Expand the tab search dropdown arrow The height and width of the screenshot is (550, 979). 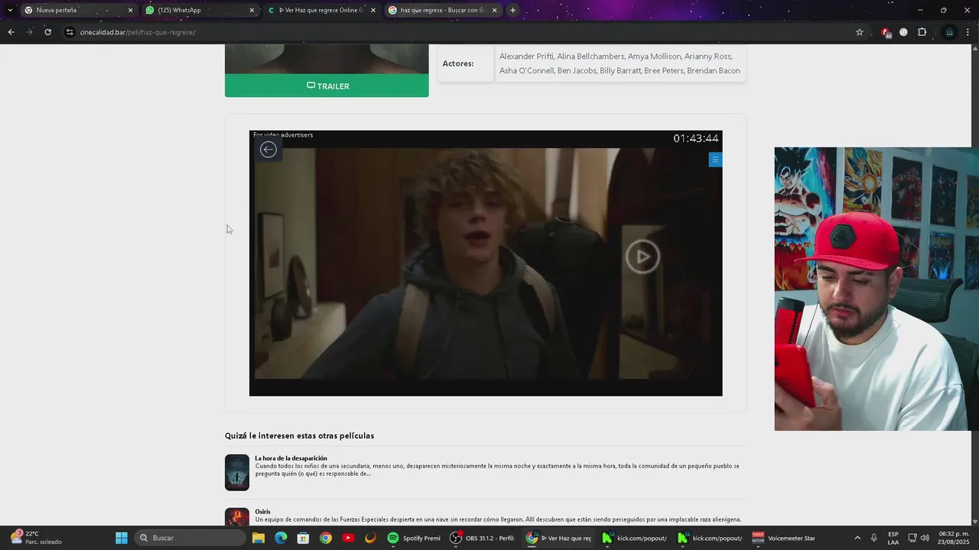click(9, 10)
